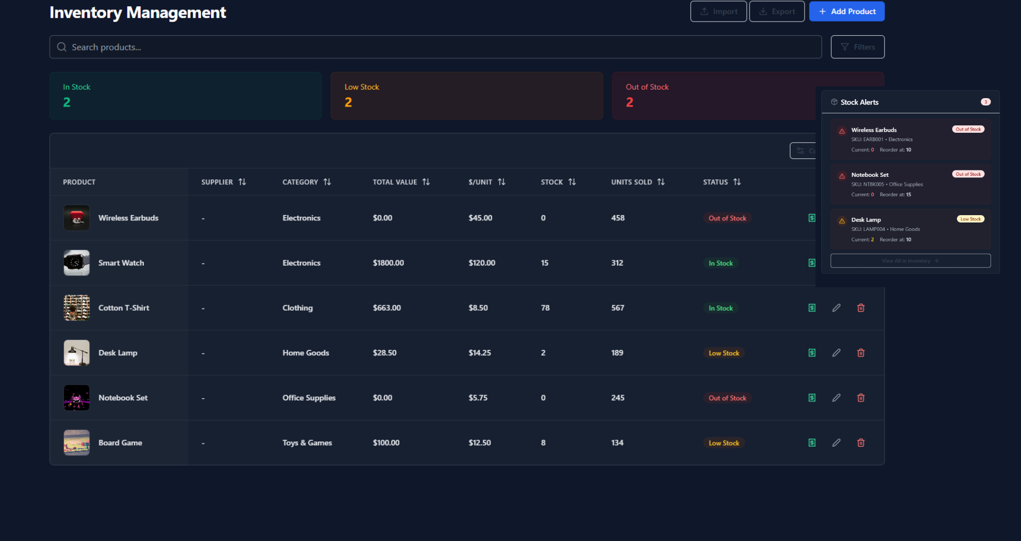The width and height of the screenshot is (1021, 541).
Task: Click the Add Product button
Action: click(847, 11)
